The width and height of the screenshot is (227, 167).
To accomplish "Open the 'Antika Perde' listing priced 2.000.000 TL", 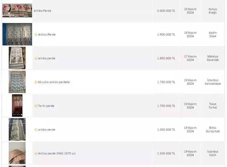I will tap(42, 11).
